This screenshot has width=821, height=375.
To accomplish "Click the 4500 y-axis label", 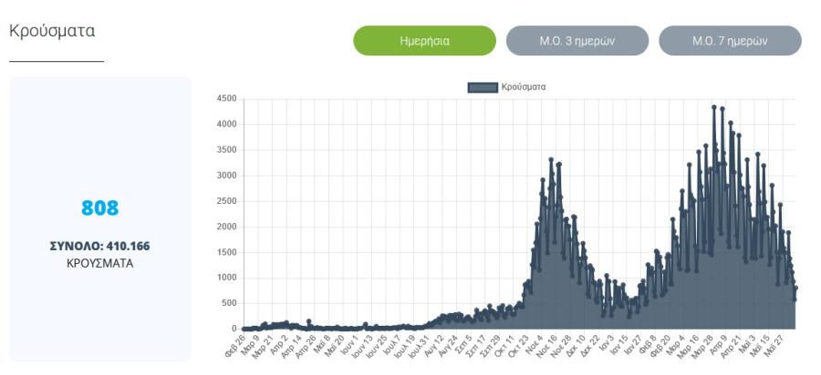I will click(226, 98).
